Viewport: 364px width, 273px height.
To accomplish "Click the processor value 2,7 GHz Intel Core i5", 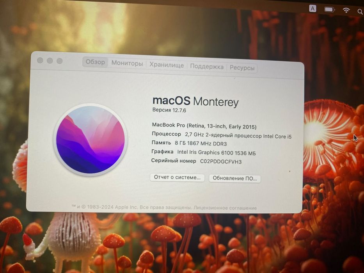I will 238,136.
